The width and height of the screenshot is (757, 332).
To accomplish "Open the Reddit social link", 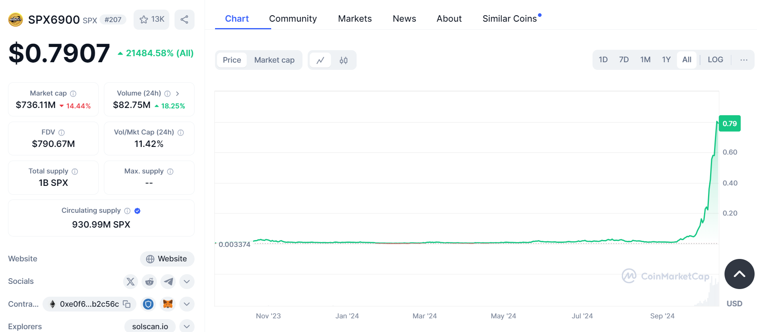I will (149, 281).
